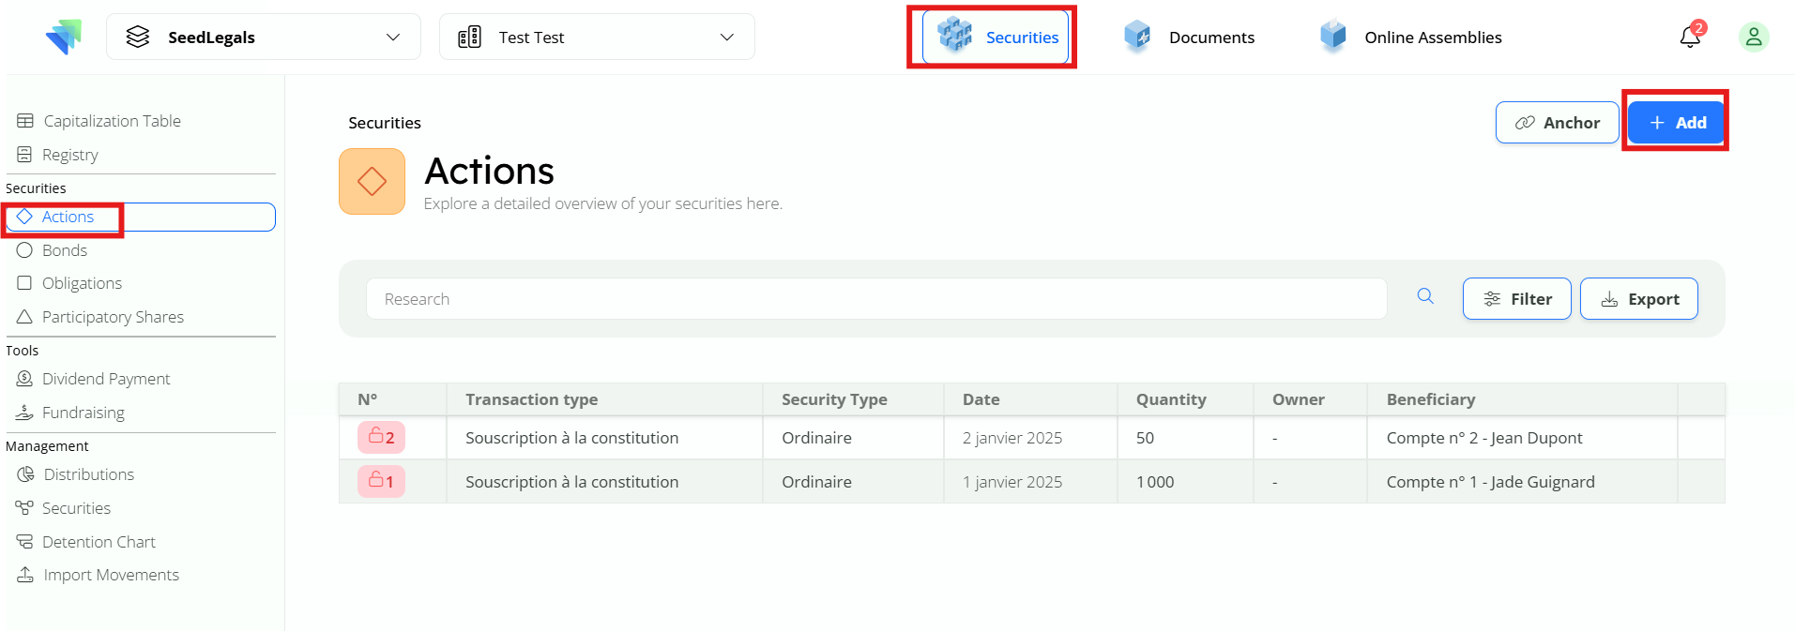Focus the Research search field
This screenshot has height=631, width=1795.
(875, 299)
